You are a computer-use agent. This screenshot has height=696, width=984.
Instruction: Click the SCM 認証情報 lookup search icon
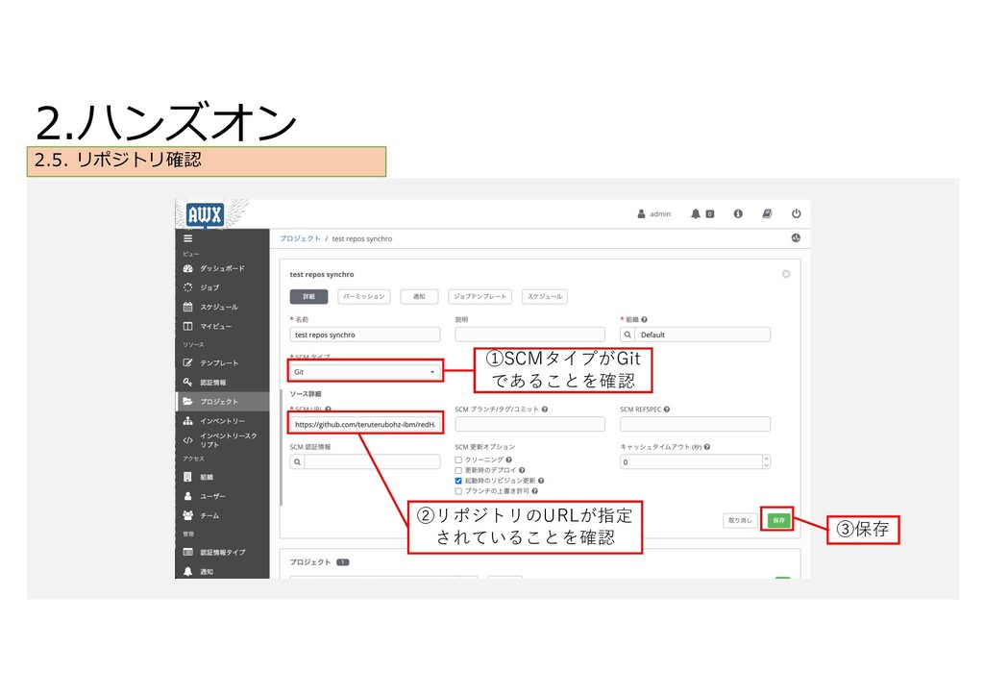point(298,461)
